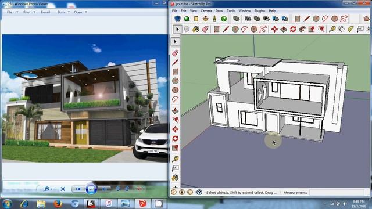Select the Scale tool in the horizontal toolbar
Image resolution: width=372 pixels, height=209 pixels.
click(312, 29)
